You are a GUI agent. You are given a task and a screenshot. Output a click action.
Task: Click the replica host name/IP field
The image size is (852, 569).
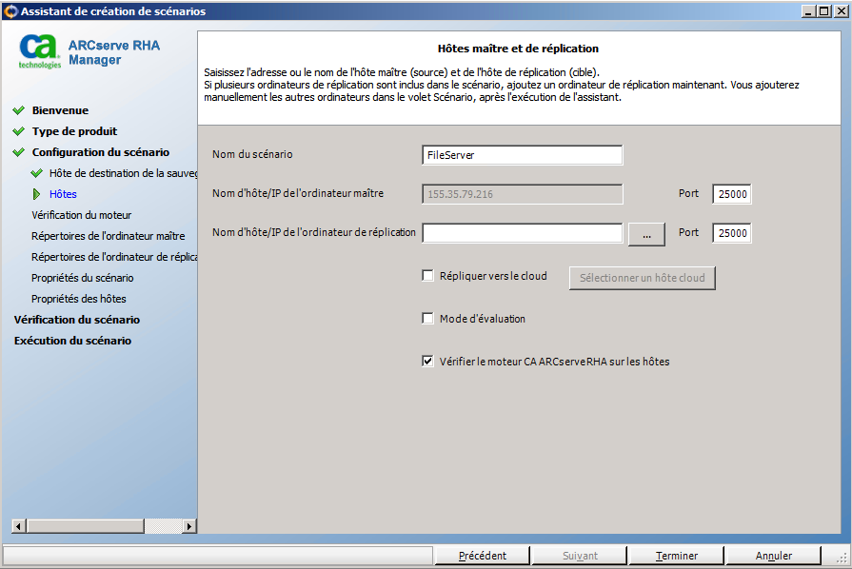coord(523,233)
